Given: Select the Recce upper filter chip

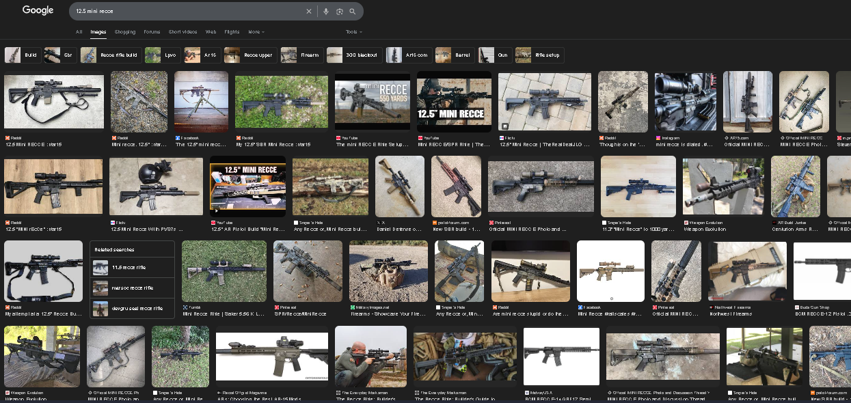Looking at the screenshot, I should coord(249,55).
